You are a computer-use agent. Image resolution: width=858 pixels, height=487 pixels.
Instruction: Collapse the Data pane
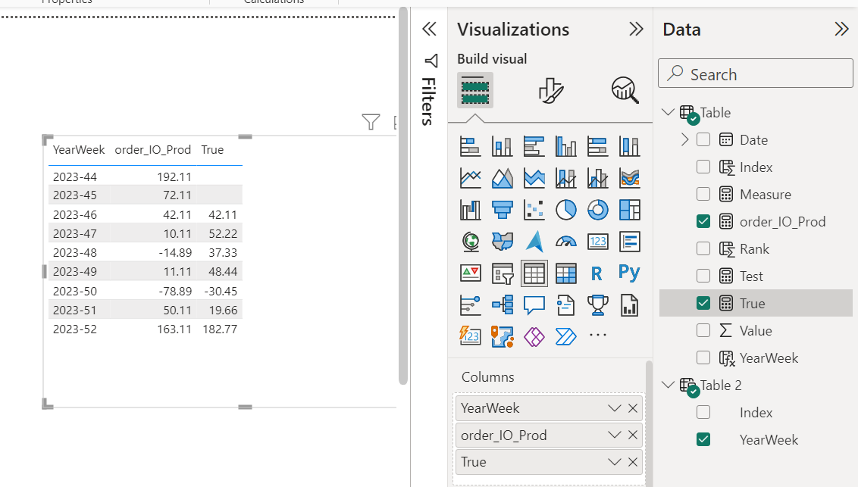(841, 29)
